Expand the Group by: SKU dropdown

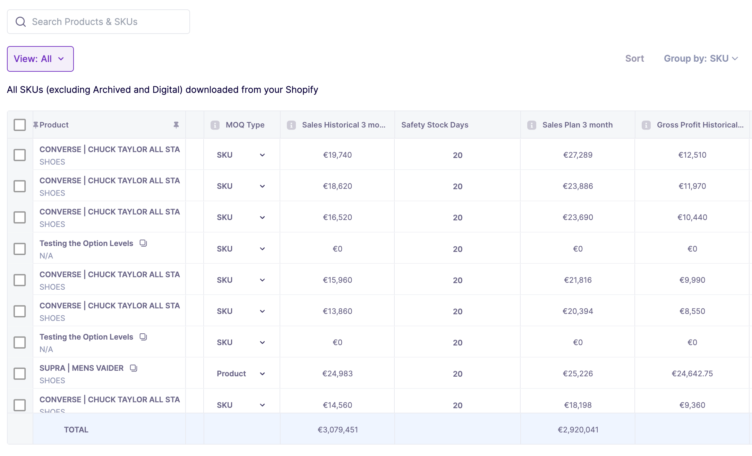701,59
